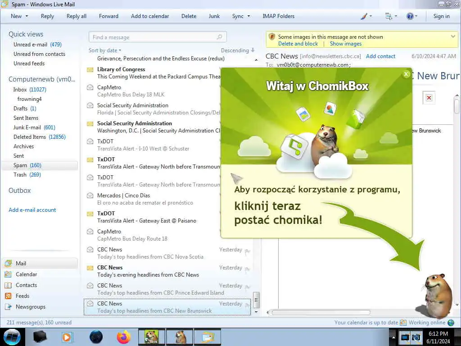Viewport: 461px width, 346px height.
Task: Click the Add e-mail account link
Action: click(x=32, y=210)
